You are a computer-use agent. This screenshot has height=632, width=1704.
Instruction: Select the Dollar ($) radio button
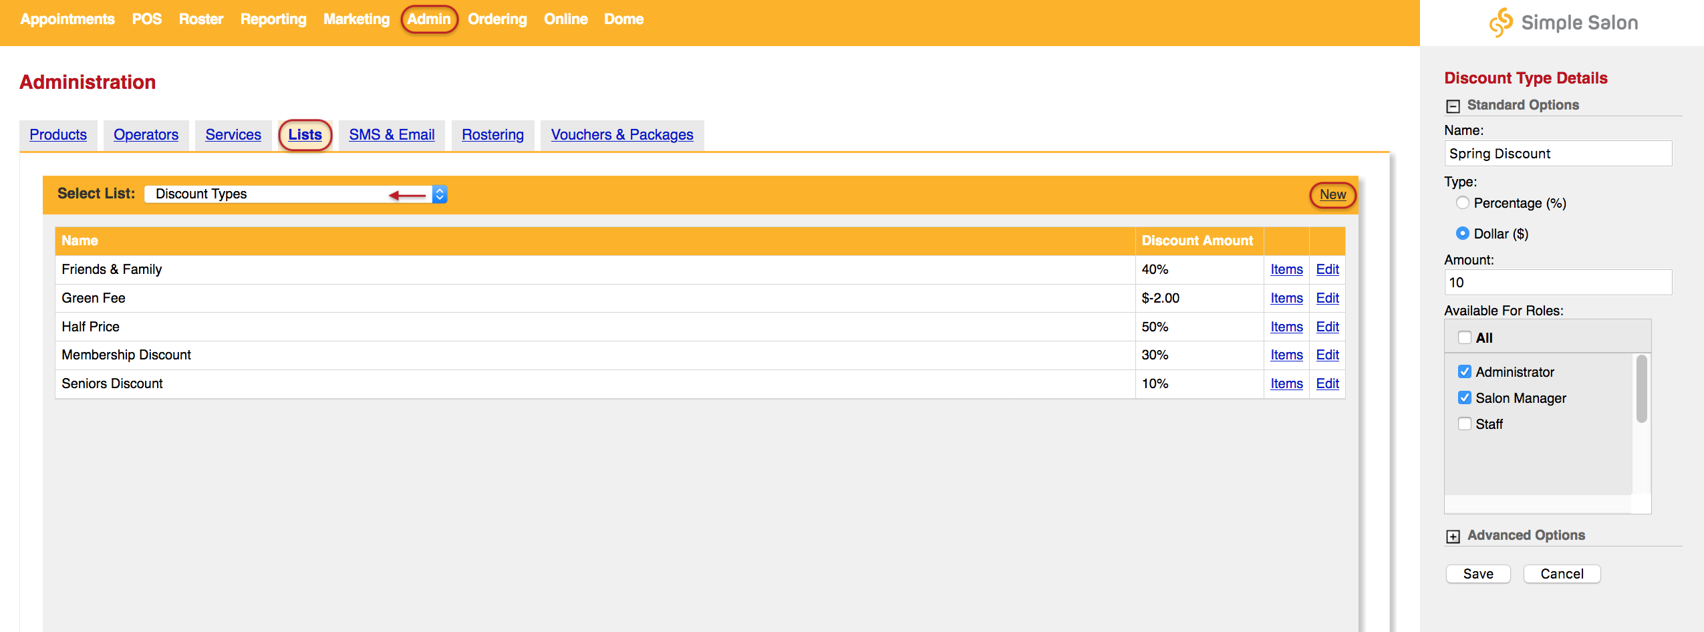pyautogui.click(x=1462, y=233)
